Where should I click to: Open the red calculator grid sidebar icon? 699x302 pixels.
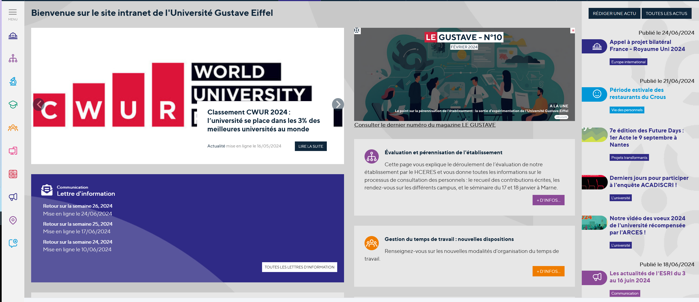pos(13,174)
